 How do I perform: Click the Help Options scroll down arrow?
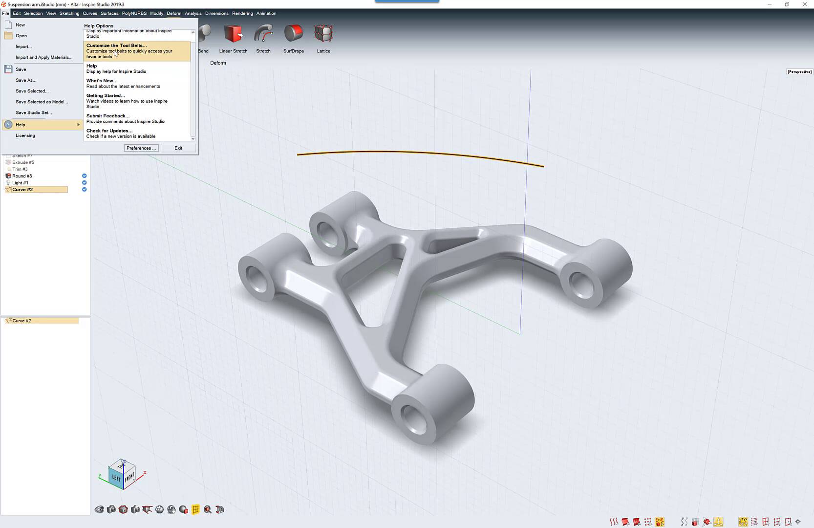pyautogui.click(x=193, y=138)
